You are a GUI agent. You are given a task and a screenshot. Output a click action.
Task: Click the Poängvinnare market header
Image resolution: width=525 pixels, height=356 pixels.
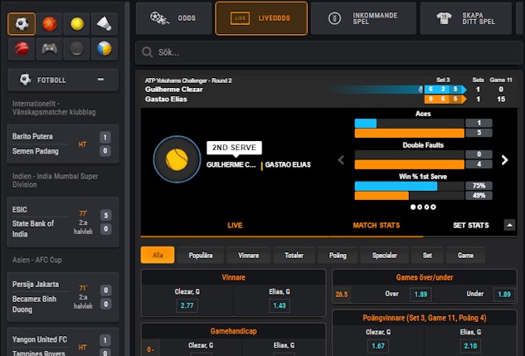click(x=425, y=318)
